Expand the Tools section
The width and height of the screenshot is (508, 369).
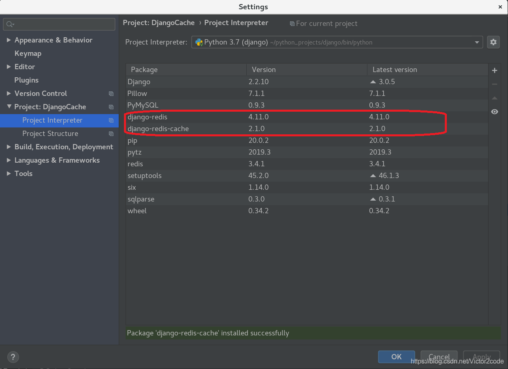tap(9, 174)
